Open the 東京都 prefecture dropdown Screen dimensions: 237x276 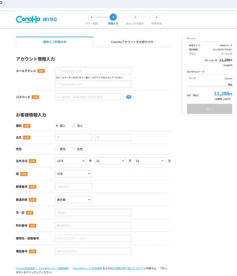click(x=73, y=200)
